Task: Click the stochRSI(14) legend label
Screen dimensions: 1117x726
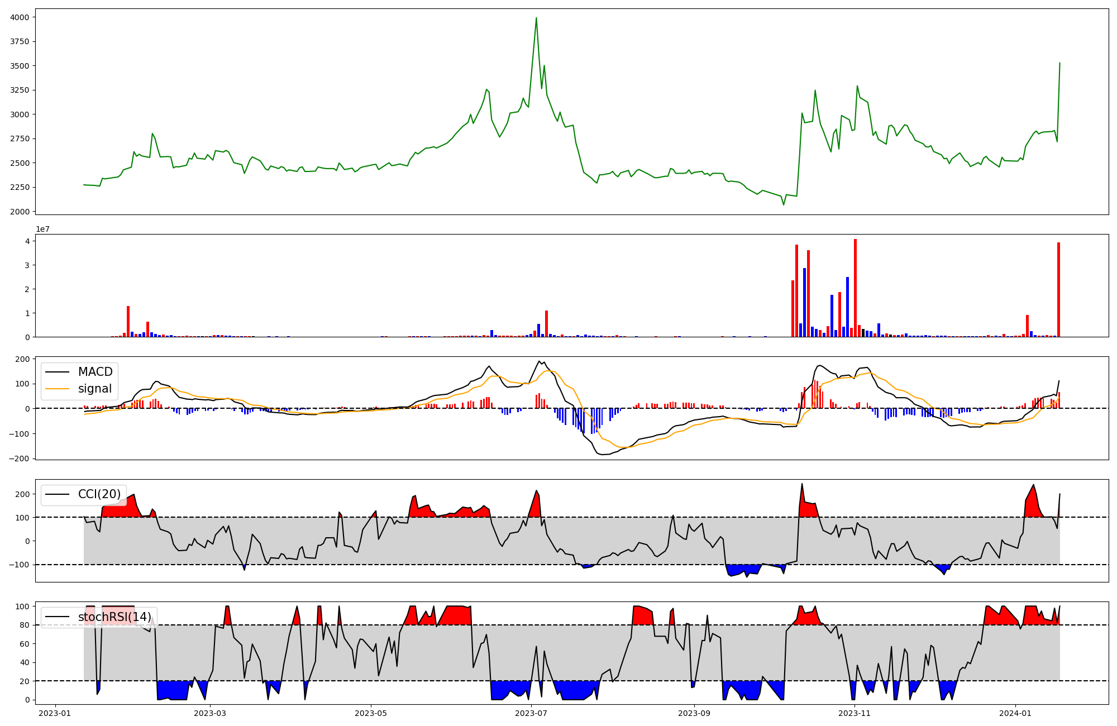Action: (114, 617)
